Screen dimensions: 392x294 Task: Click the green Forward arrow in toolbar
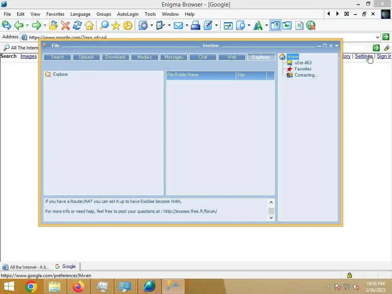pos(36,25)
